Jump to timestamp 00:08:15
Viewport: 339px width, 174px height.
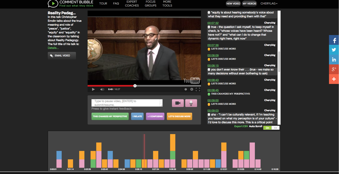tap(213, 65)
